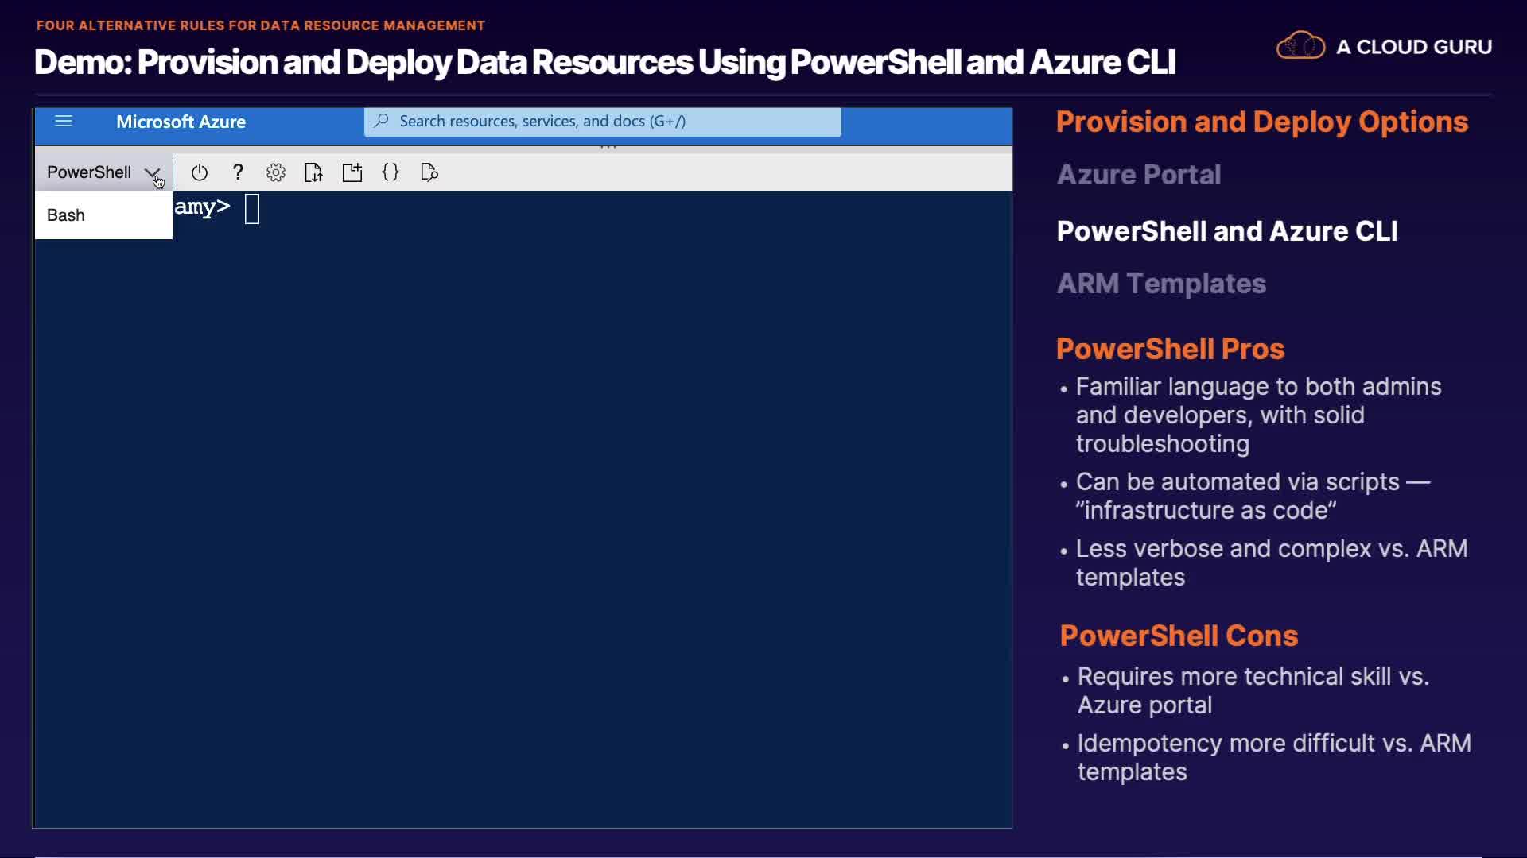This screenshot has width=1527, height=858.
Task: Open the Azure portal hamburger menu
Action: 64,122
